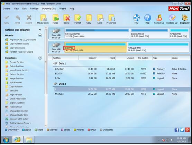
Task: Open the General menu
Action: coord(7,9)
